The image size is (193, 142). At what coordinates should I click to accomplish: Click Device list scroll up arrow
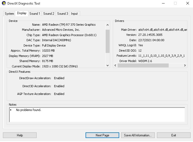tap(107, 25)
